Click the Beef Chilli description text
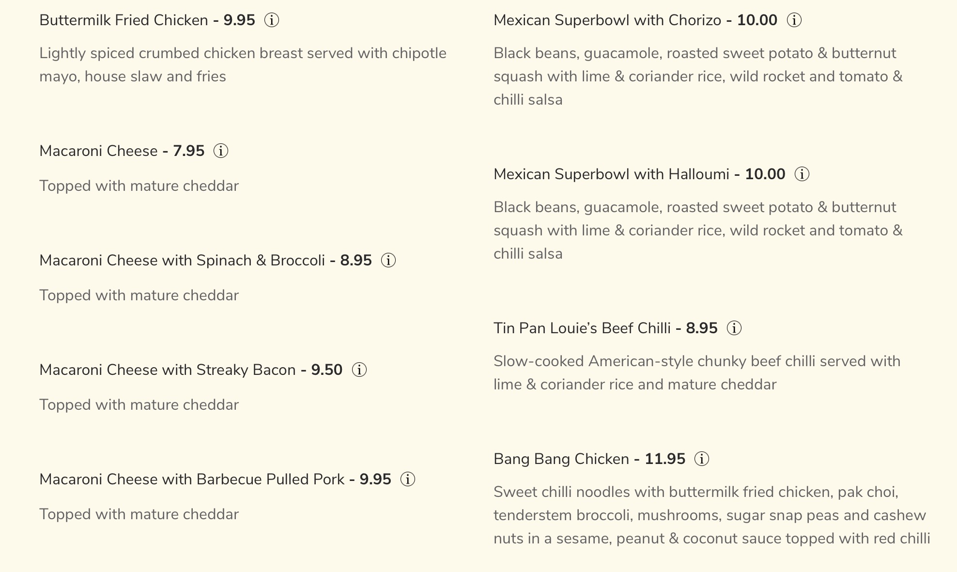The image size is (957, 572). pos(696,373)
